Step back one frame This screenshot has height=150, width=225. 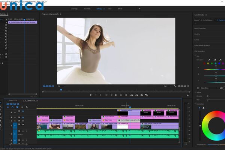tap(111, 95)
